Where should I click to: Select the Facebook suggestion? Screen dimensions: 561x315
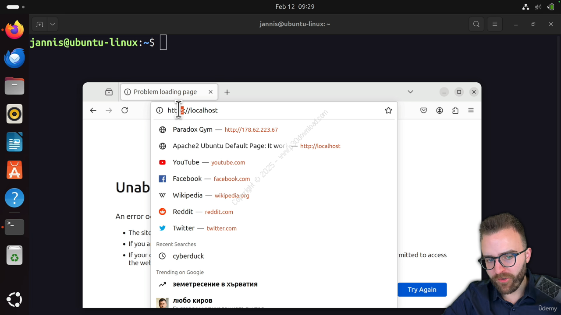[x=274, y=179]
